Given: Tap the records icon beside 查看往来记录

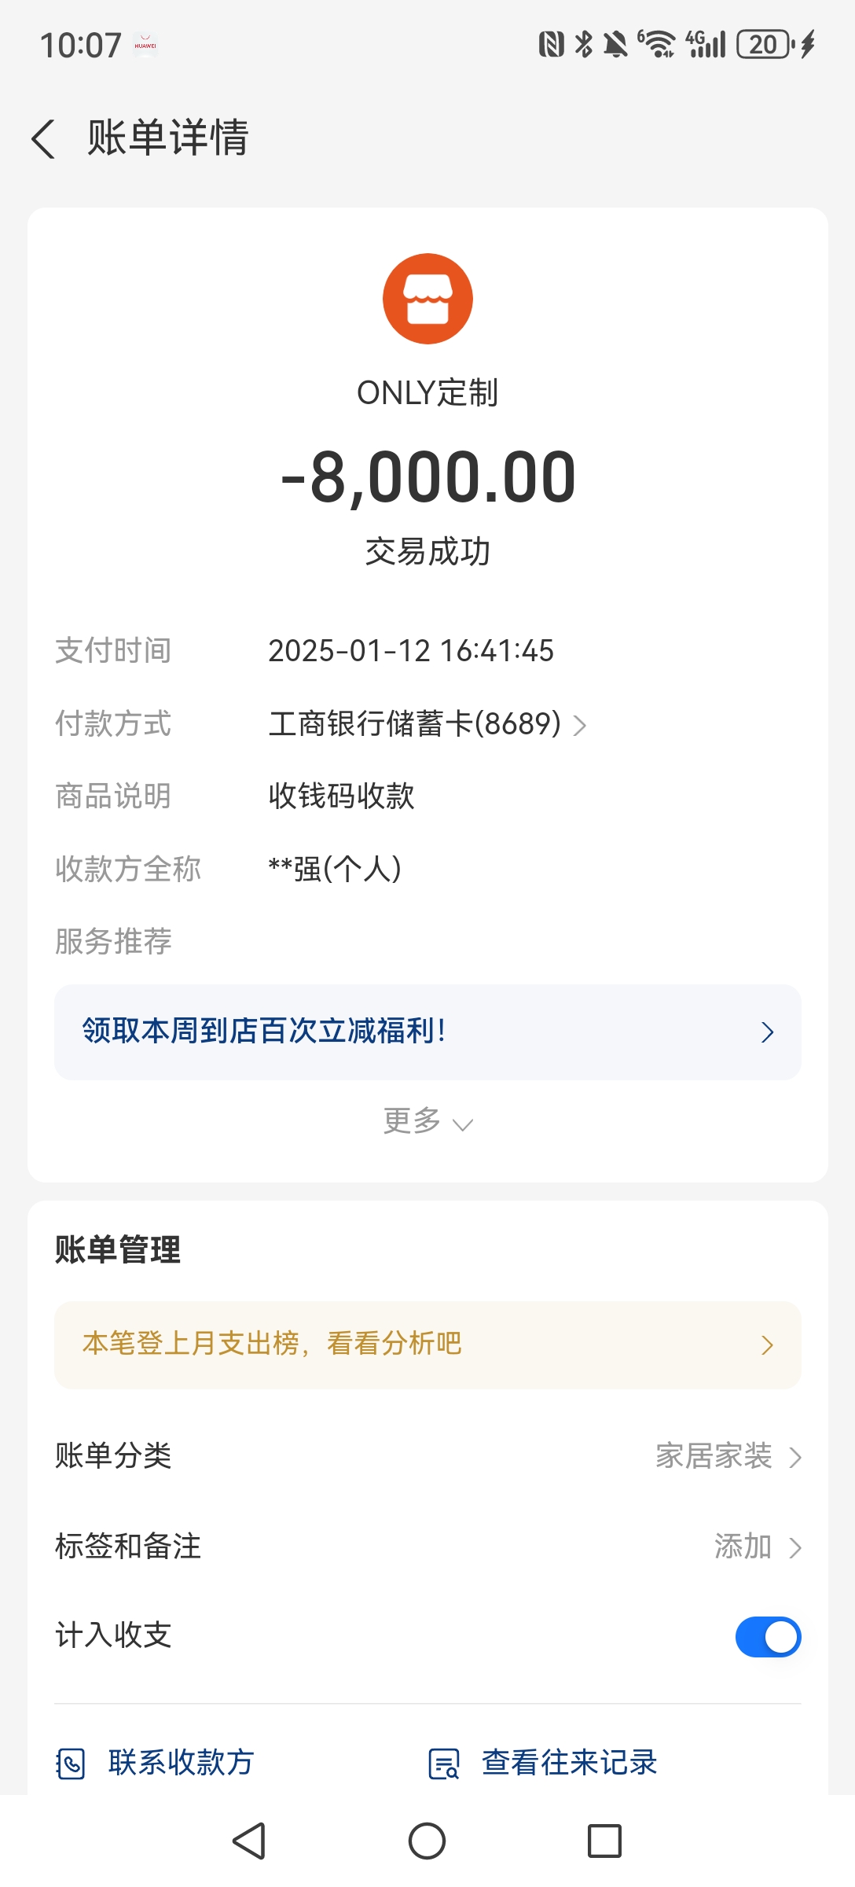Looking at the screenshot, I should pyautogui.click(x=443, y=1763).
